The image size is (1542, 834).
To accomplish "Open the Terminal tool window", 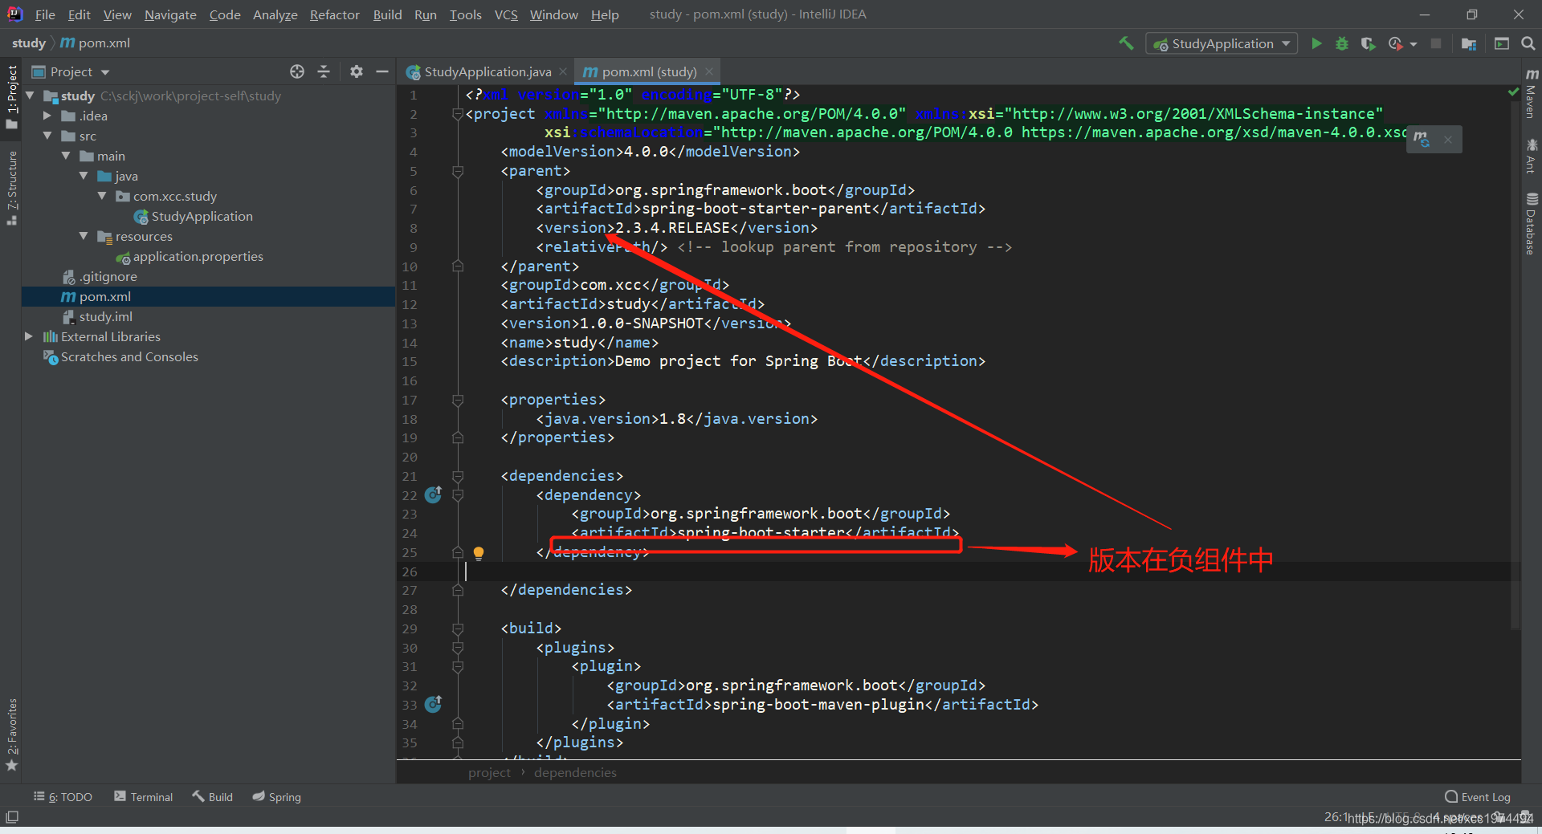I will (144, 797).
